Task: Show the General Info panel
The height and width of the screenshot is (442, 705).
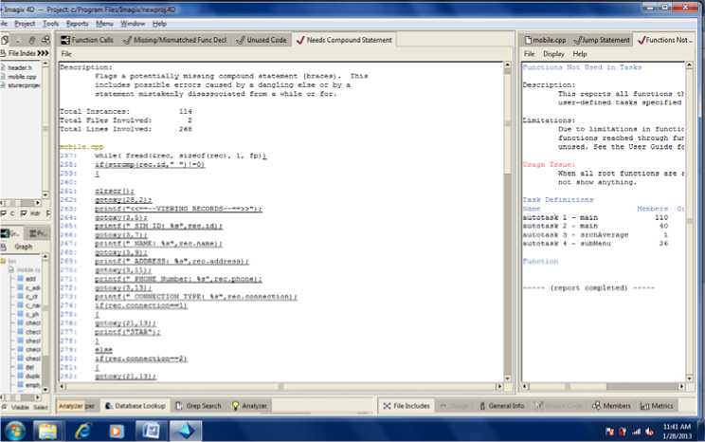Action: pyautogui.click(x=500, y=406)
